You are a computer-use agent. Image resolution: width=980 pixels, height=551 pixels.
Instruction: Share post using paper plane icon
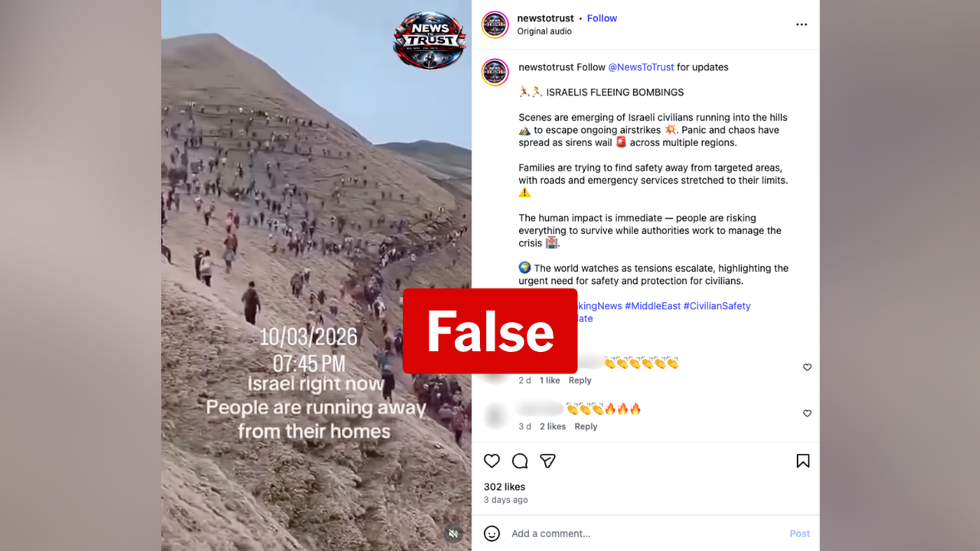[547, 461]
